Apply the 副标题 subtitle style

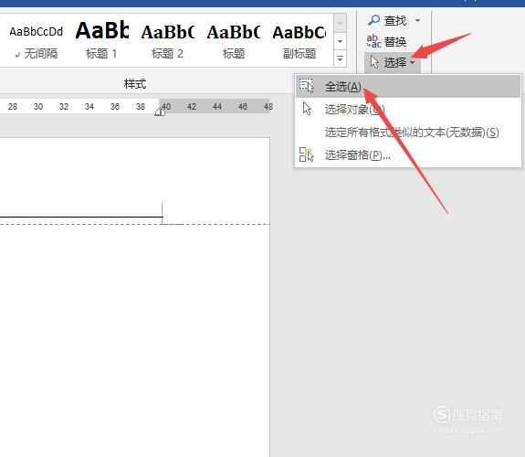pyautogui.click(x=299, y=40)
